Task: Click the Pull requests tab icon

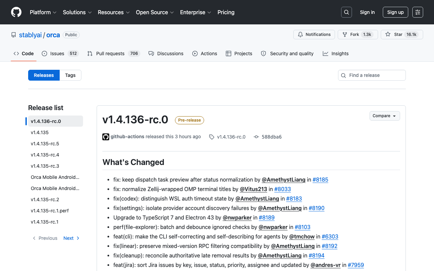Action: [x=90, y=54]
